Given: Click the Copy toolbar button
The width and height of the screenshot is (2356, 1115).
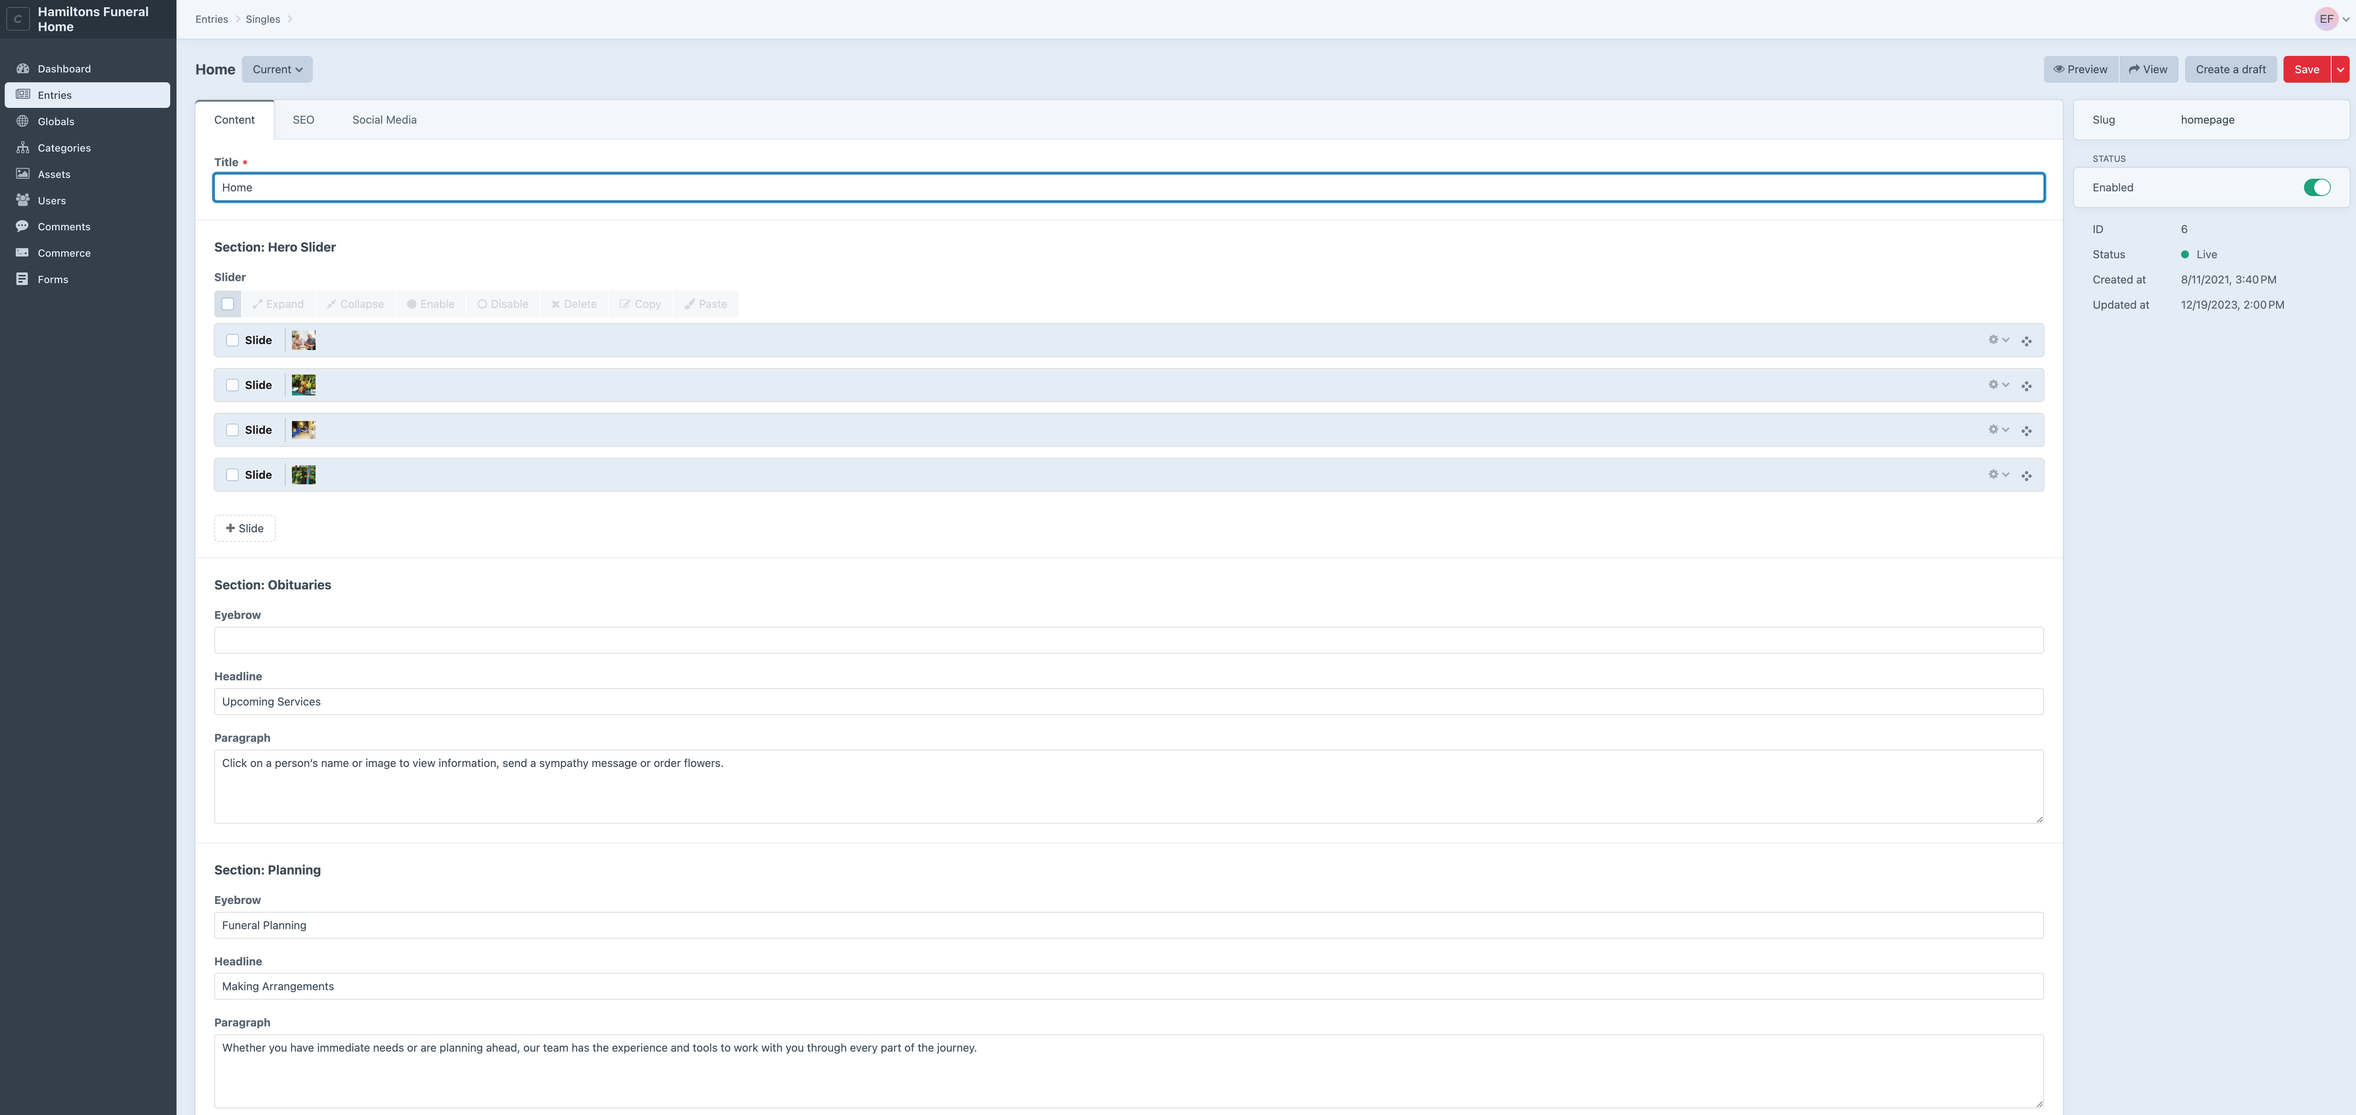Looking at the screenshot, I should [640, 304].
